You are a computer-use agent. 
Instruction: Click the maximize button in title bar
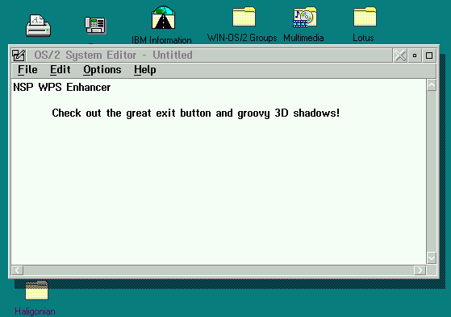pos(429,56)
